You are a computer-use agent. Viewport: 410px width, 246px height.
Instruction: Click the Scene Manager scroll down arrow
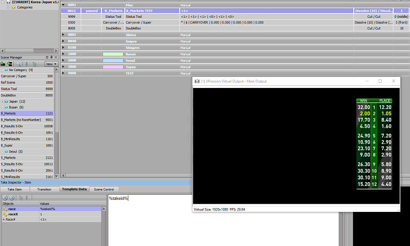pyautogui.click(x=56, y=176)
